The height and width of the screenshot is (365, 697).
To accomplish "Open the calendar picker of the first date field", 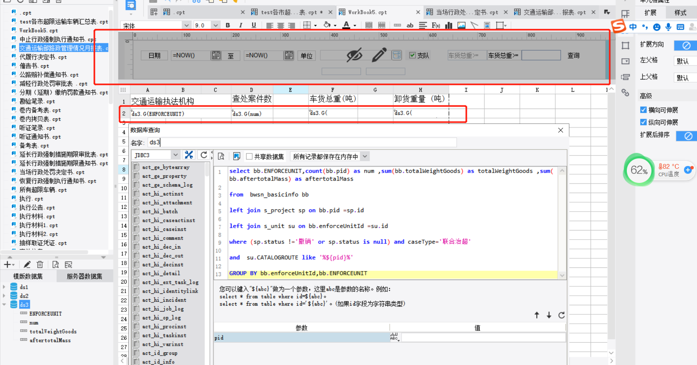I will 216,55.
